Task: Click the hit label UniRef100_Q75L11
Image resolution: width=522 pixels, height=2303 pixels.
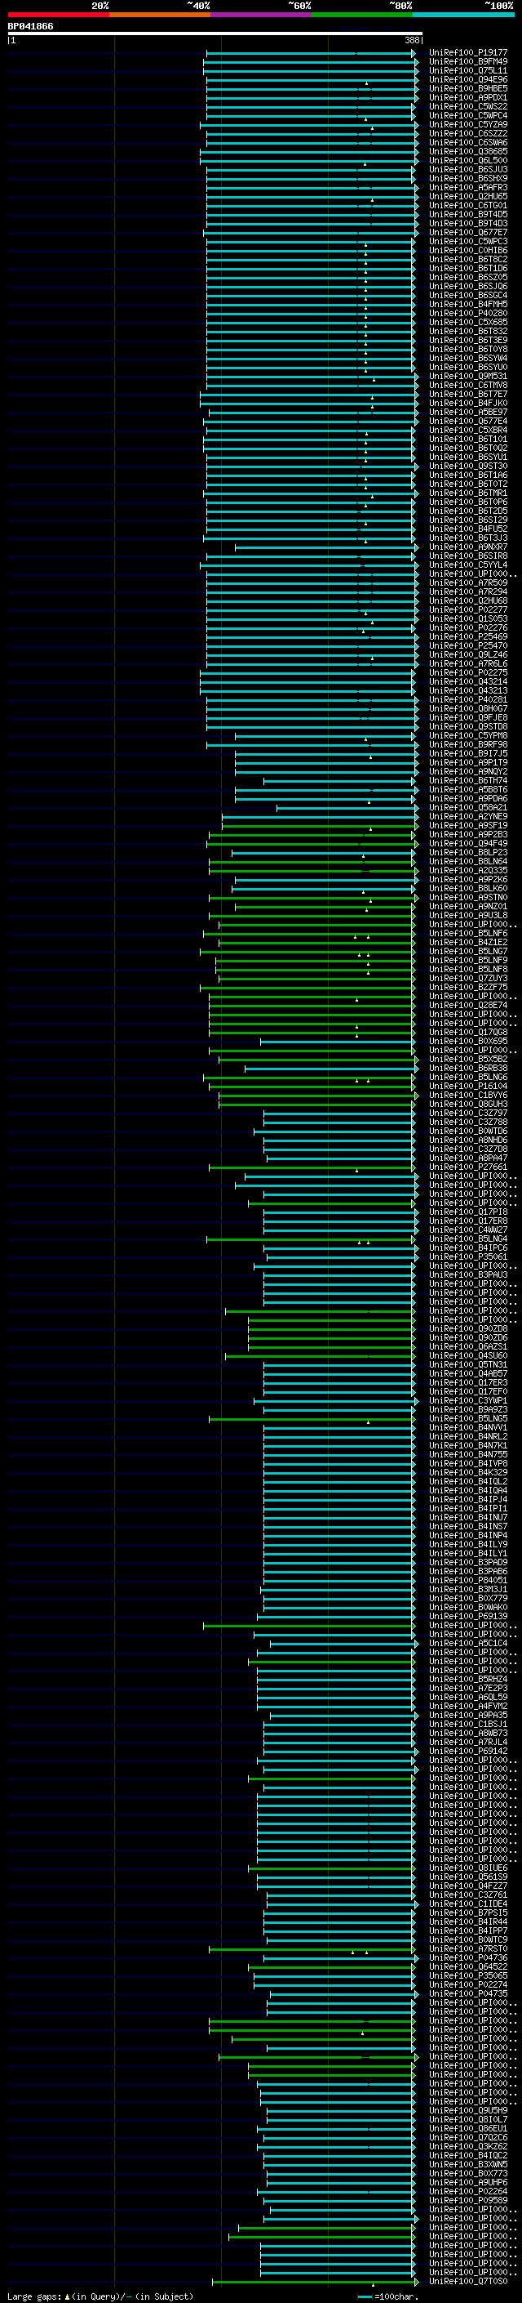Action: [x=467, y=70]
